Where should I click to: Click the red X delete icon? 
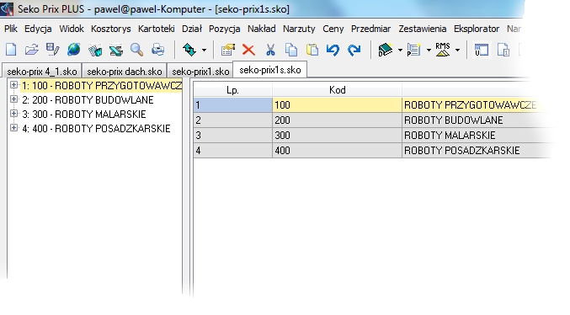[248, 50]
